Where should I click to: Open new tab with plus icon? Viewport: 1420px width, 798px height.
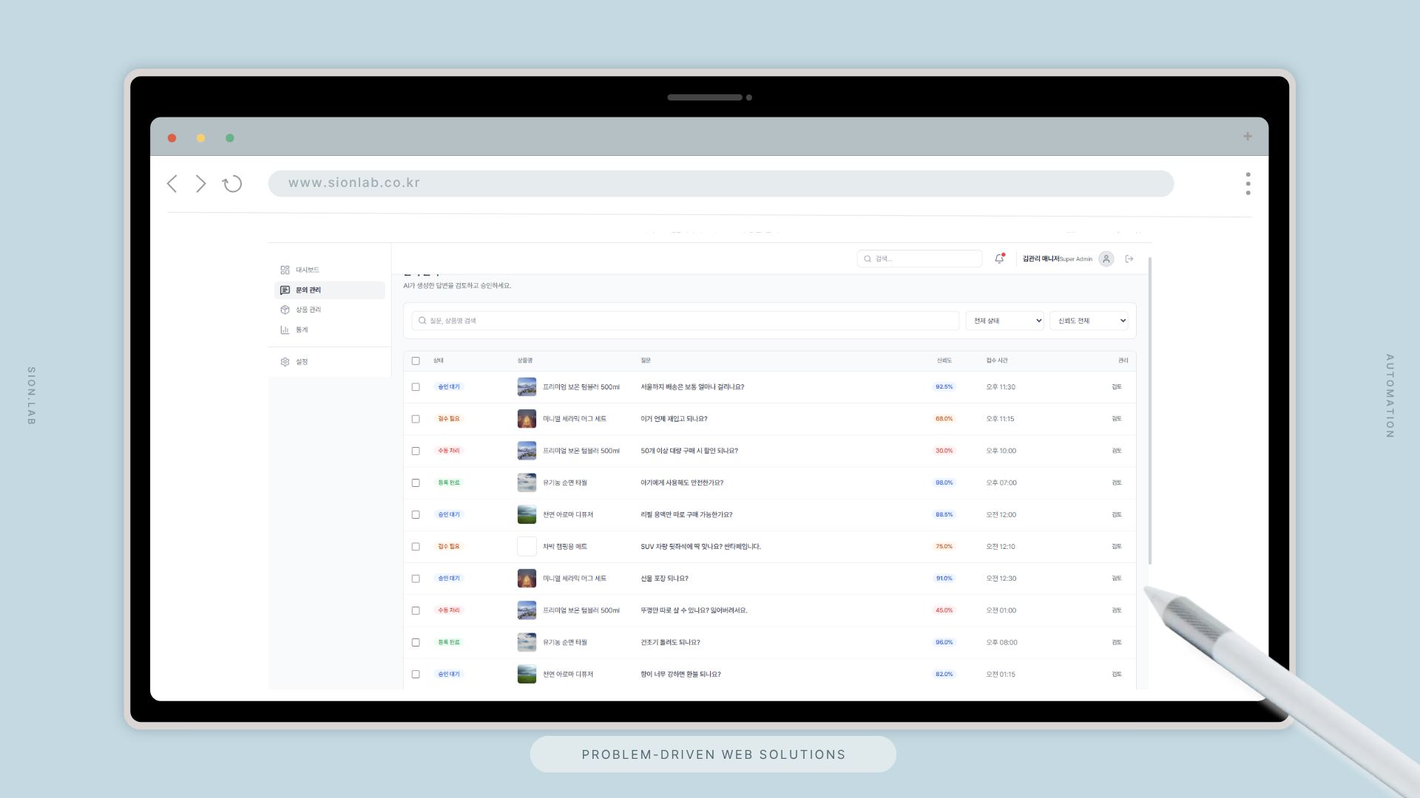click(1248, 137)
